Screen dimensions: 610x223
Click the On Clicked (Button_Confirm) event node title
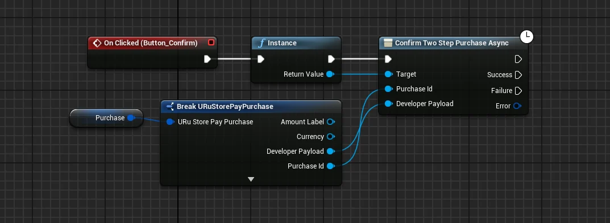pyautogui.click(x=151, y=43)
